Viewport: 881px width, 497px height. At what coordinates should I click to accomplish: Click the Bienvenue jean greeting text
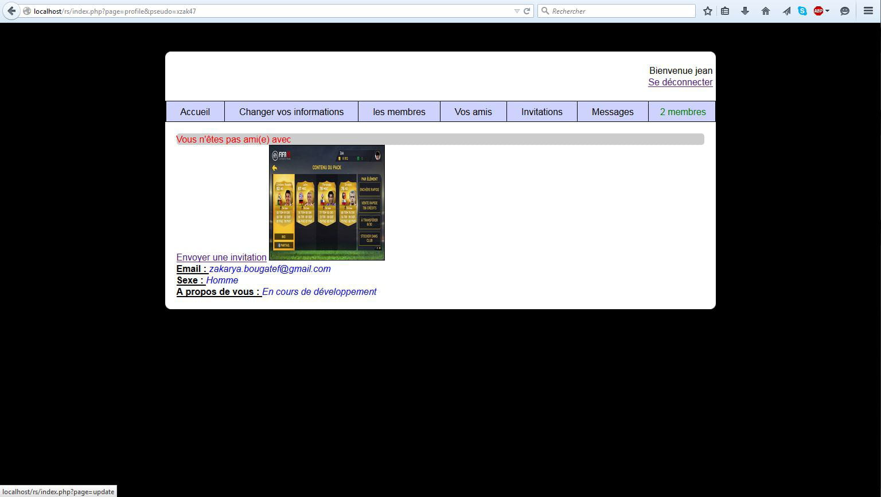[x=681, y=70]
